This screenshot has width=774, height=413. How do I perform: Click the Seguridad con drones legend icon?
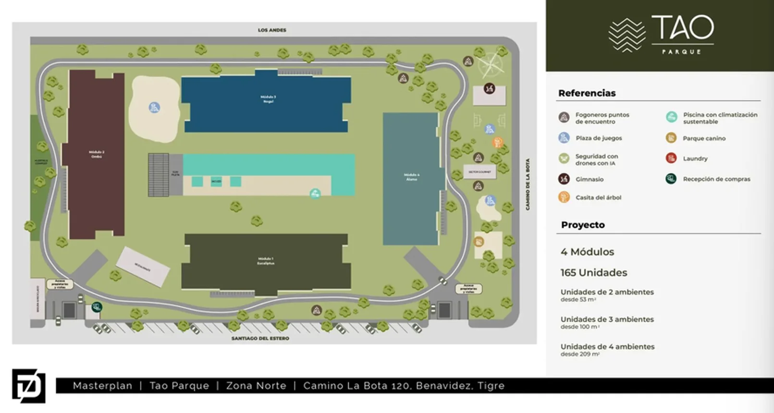[x=564, y=158]
